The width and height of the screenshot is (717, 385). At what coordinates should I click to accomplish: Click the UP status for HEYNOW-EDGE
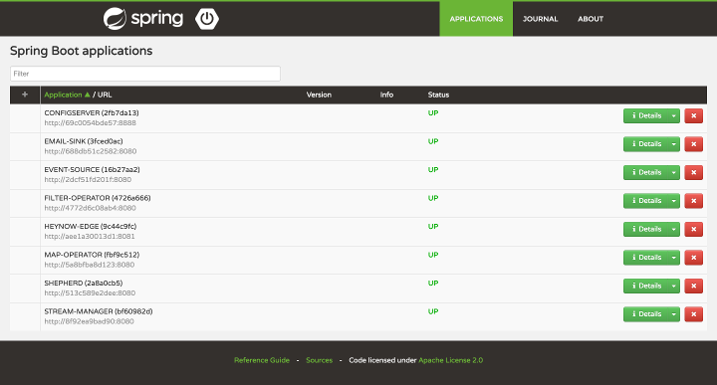tap(433, 226)
